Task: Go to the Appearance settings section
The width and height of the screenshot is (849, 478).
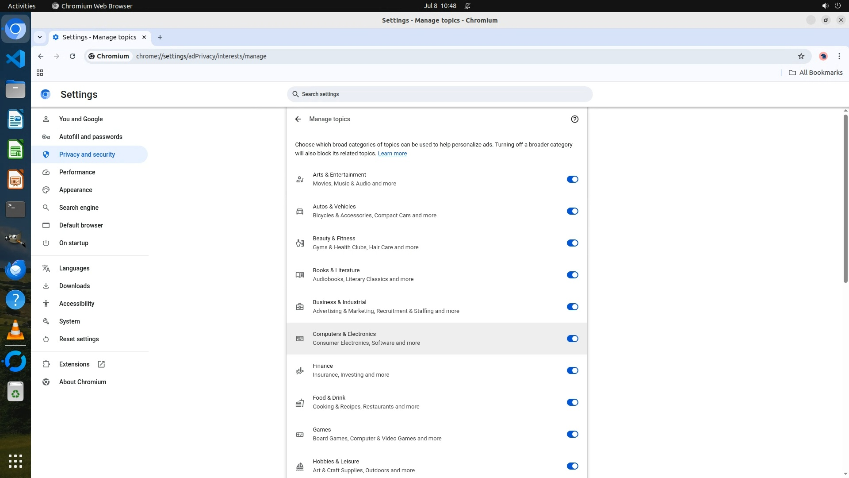Action: [76, 190]
